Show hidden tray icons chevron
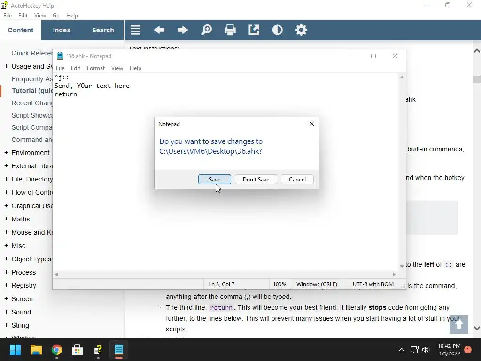The height and width of the screenshot is (361, 481). [401, 350]
